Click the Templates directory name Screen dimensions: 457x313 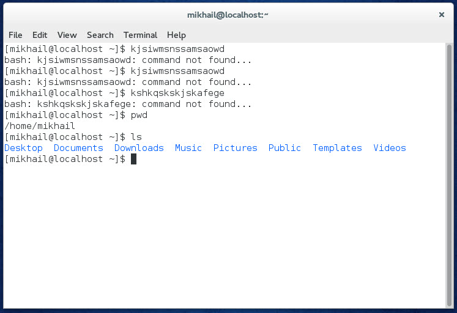(x=337, y=148)
